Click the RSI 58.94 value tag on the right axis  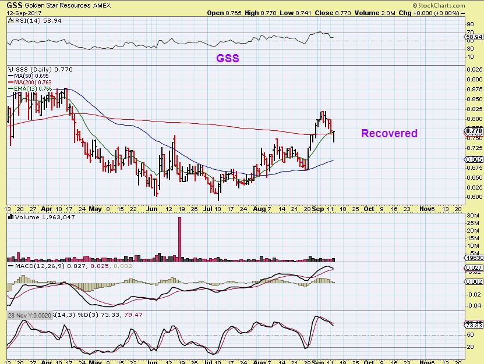[474, 37]
